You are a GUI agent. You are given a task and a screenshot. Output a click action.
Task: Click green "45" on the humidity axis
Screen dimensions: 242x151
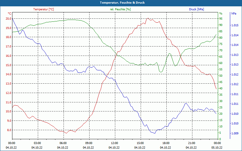pyautogui.click(x=221, y=82)
